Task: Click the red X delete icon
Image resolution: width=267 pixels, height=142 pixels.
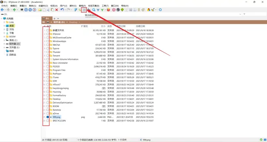Action: coord(56,10)
